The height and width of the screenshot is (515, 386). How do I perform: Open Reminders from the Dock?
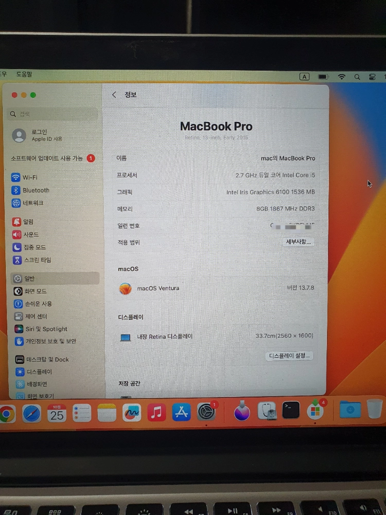point(82,413)
